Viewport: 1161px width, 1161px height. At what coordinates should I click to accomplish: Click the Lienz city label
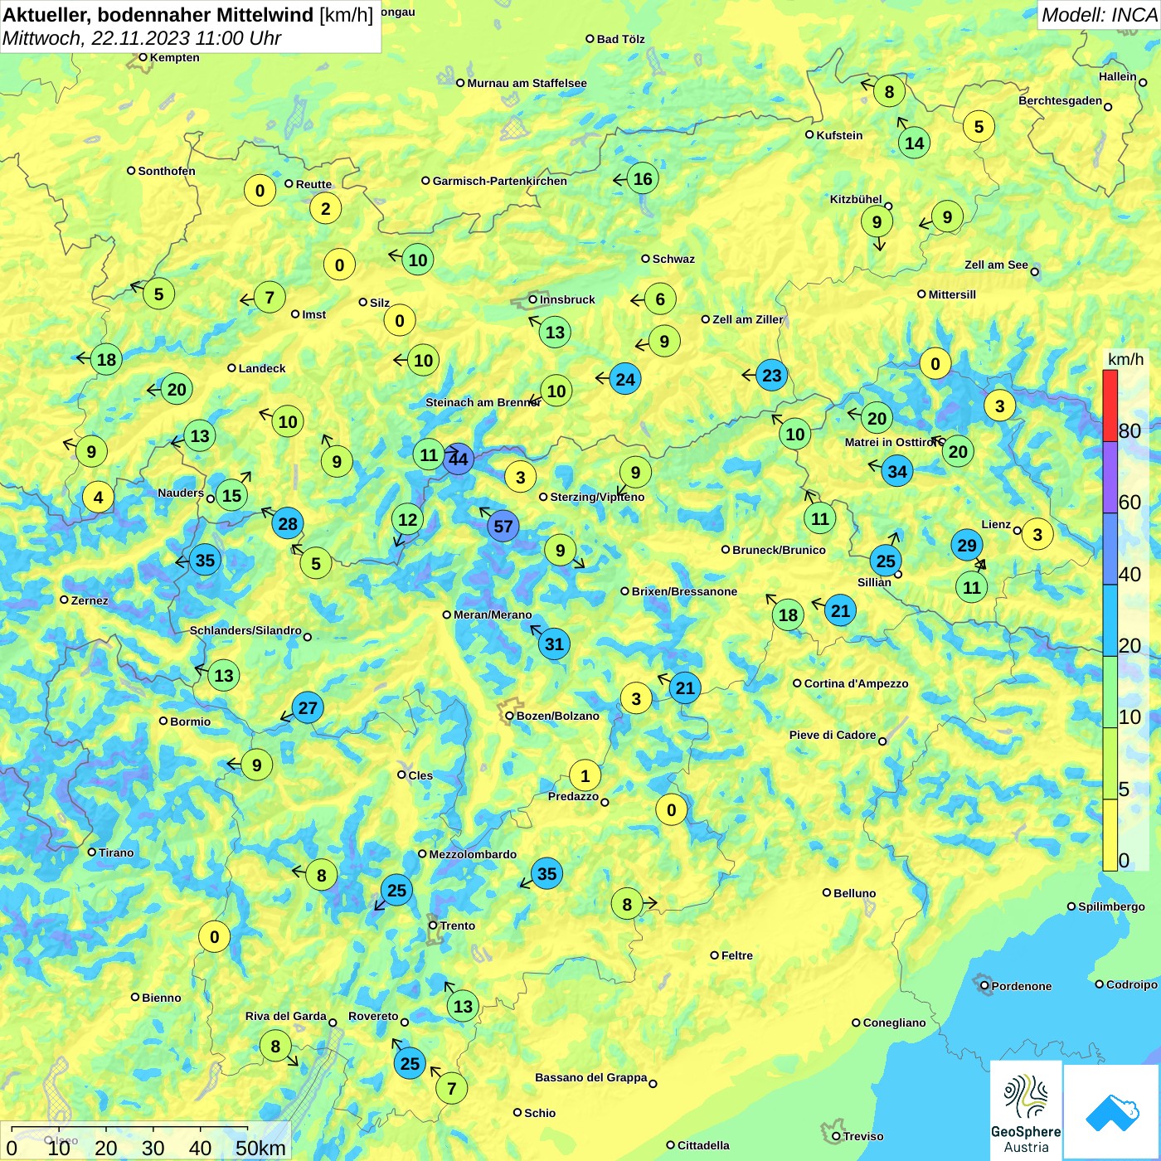click(996, 524)
